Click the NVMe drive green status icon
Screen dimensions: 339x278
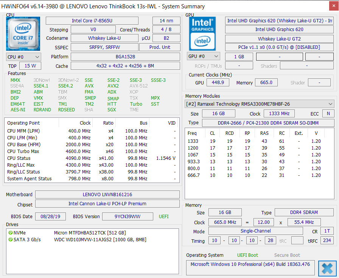[x=10, y=233]
